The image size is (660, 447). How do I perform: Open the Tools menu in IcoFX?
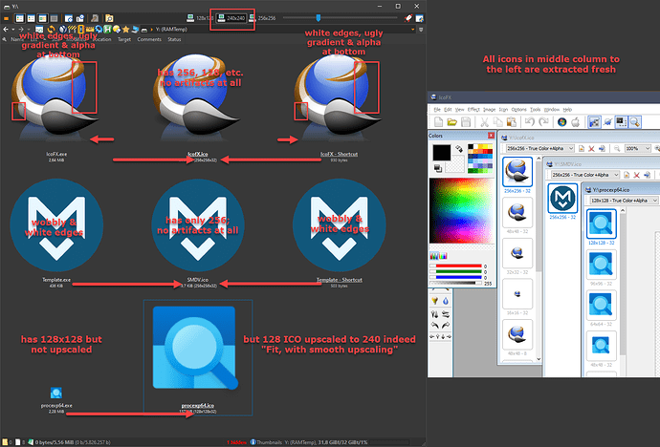[535, 109]
